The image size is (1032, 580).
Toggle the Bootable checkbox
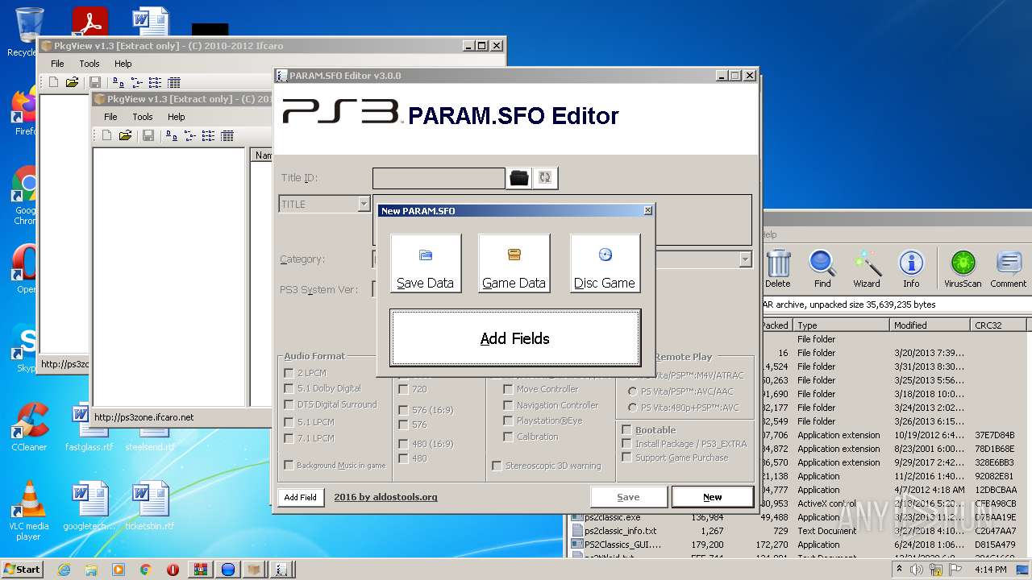(626, 430)
